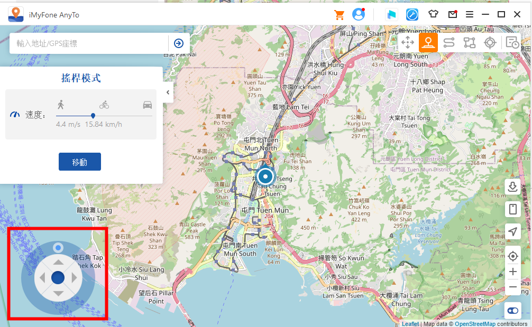
Task: Select driving speed car icon
Action: (147, 105)
